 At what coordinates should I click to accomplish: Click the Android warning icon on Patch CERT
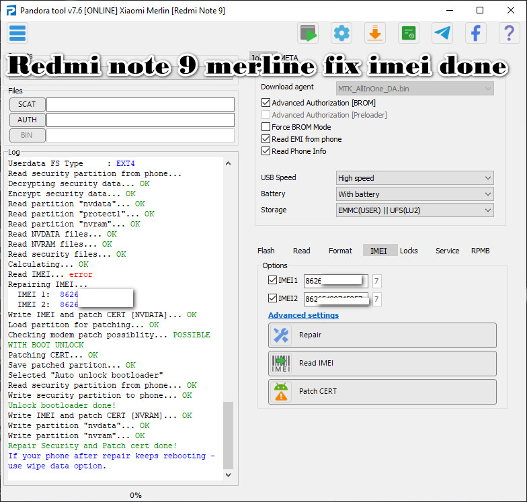pos(281,391)
